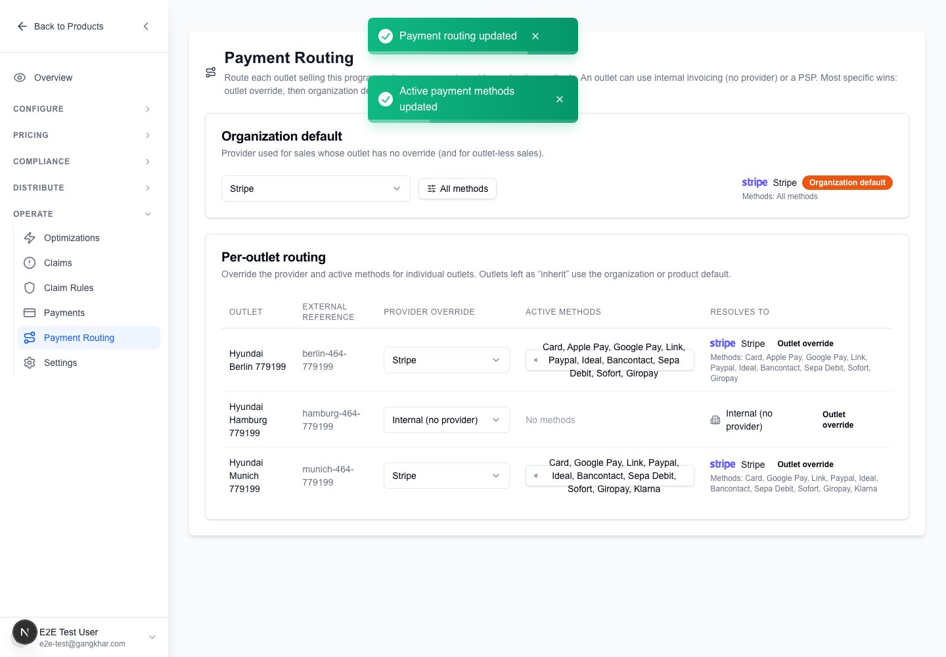946x657 pixels.
Task: Open Optimizations in the sidebar
Action: (89, 238)
